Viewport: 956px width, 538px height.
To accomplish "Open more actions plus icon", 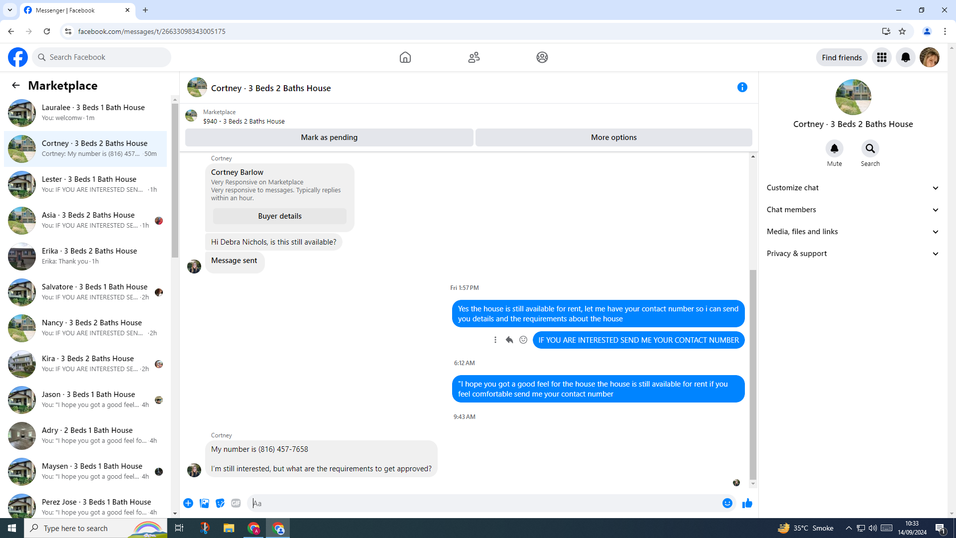I will (188, 503).
